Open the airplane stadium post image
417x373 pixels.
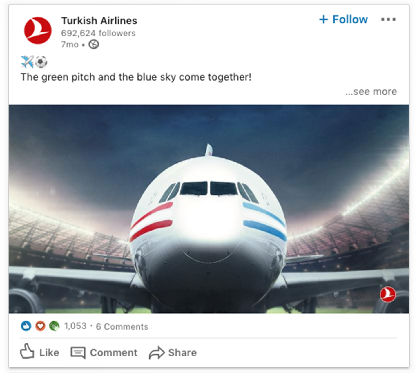[x=209, y=209]
